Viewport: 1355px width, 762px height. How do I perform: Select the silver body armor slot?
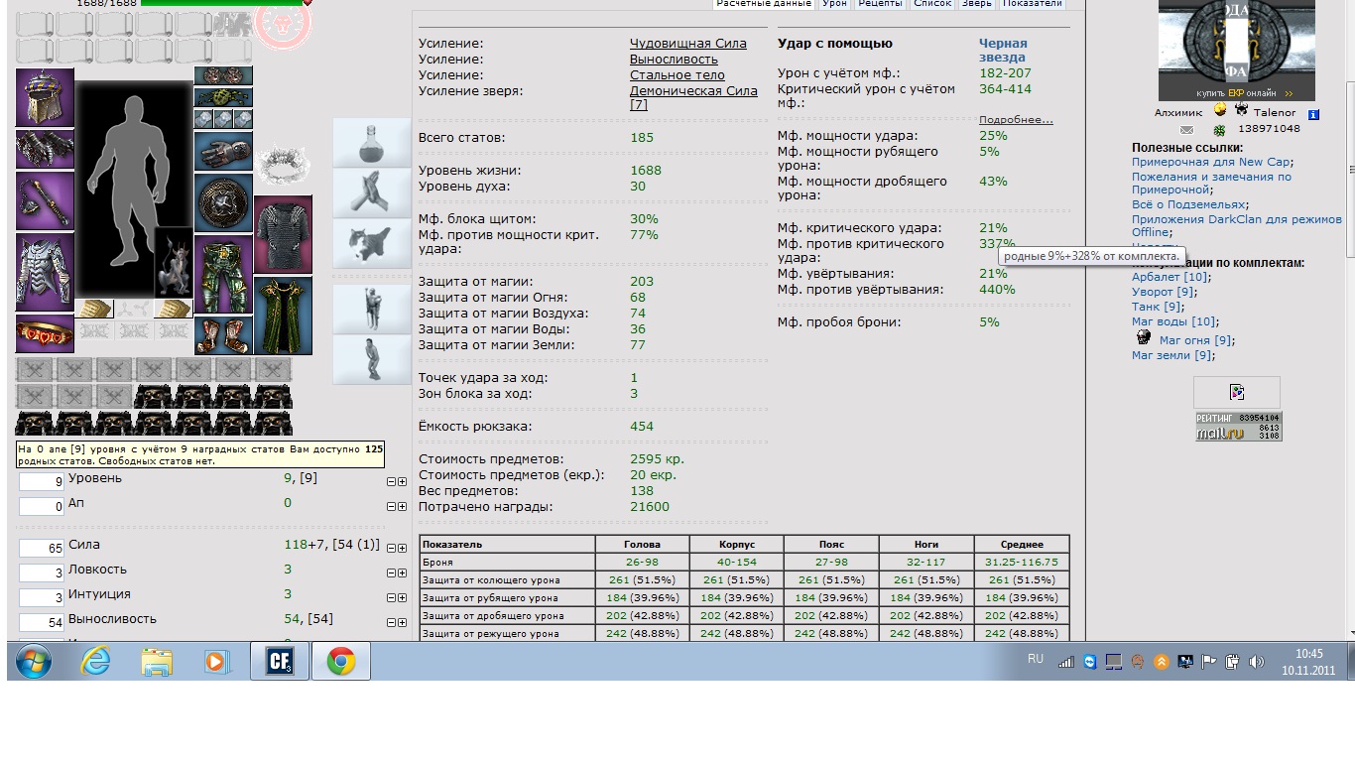45,273
